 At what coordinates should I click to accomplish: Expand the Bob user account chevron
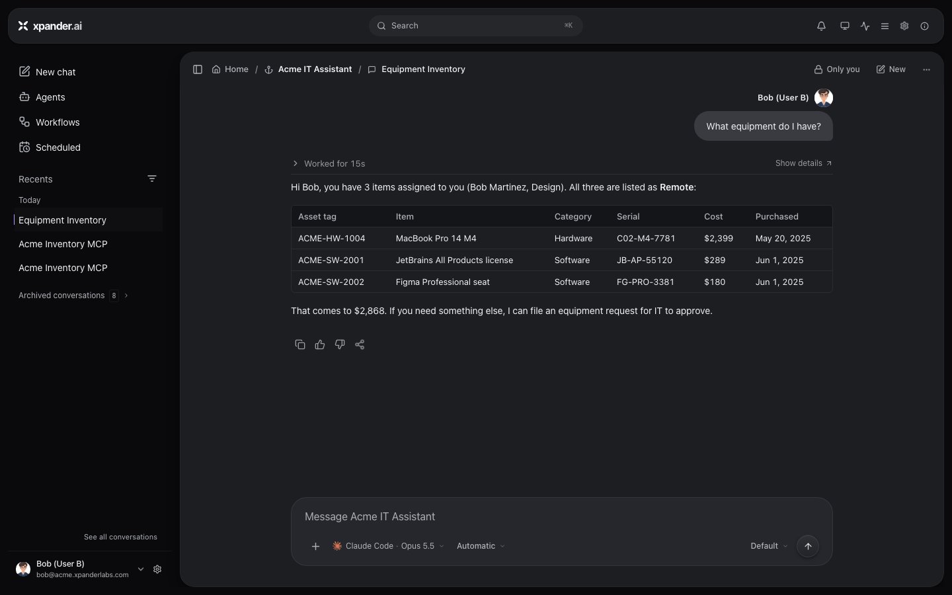pos(140,569)
